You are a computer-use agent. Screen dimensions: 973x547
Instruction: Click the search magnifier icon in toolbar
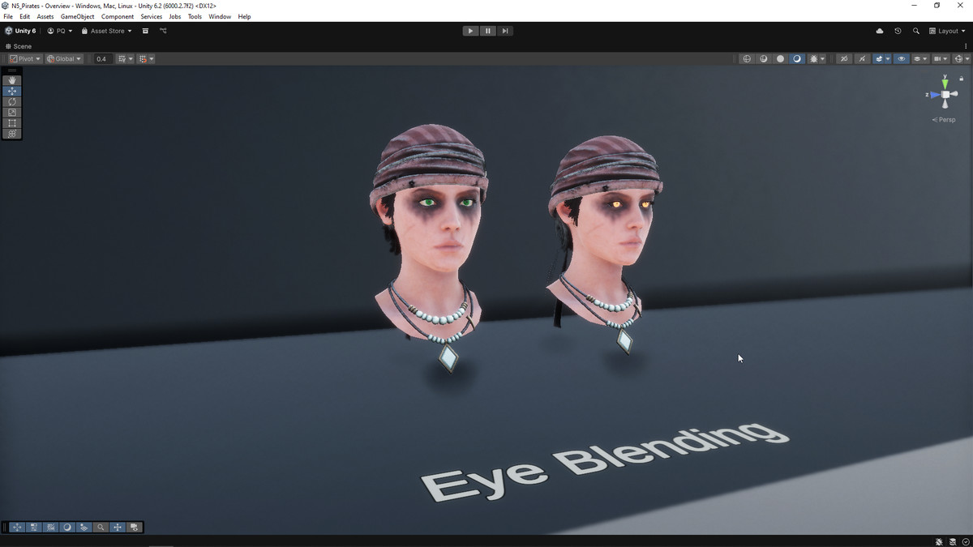(916, 31)
